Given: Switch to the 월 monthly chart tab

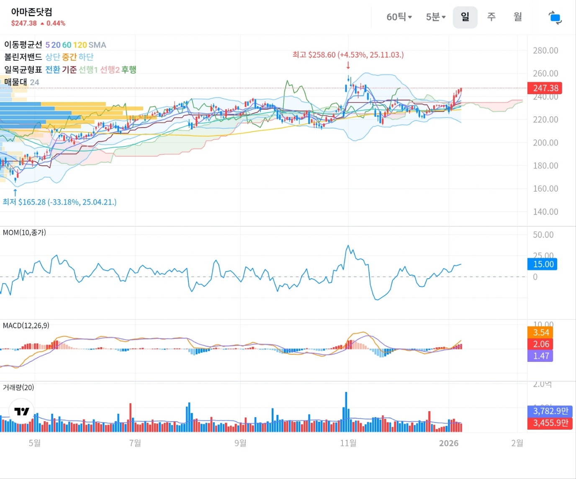Looking at the screenshot, I should pyautogui.click(x=518, y=17).
